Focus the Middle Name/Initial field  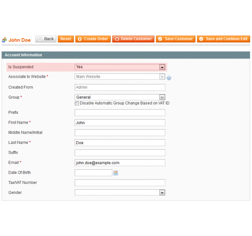point(120,133)
